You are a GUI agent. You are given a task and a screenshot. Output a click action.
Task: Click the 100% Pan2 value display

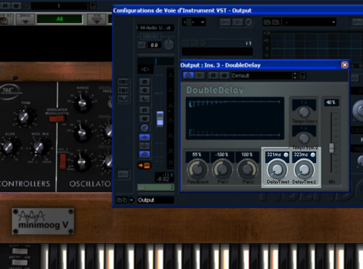(247, 155)
